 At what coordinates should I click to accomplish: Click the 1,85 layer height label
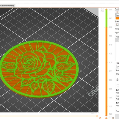tap(110, 18)
